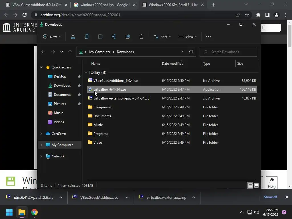Click the Cut scissors icon in toolbar
Viewport: 292px width, 219px height.
tap(73, 37)
